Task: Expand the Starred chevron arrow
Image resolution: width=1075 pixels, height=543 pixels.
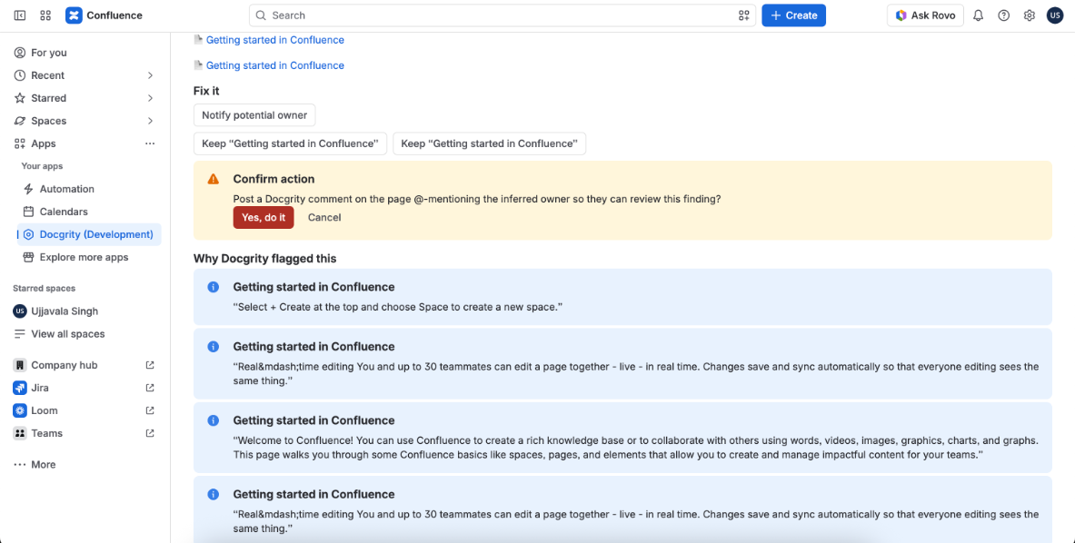Action: (x=150, y=98)
